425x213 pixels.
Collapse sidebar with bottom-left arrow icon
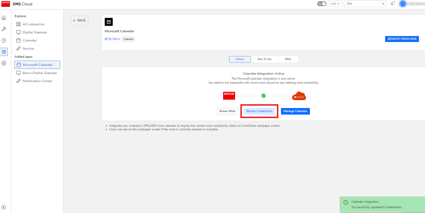[4, 207]
